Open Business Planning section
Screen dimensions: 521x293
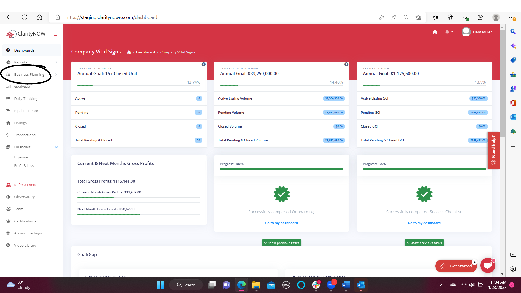point(29,74)
